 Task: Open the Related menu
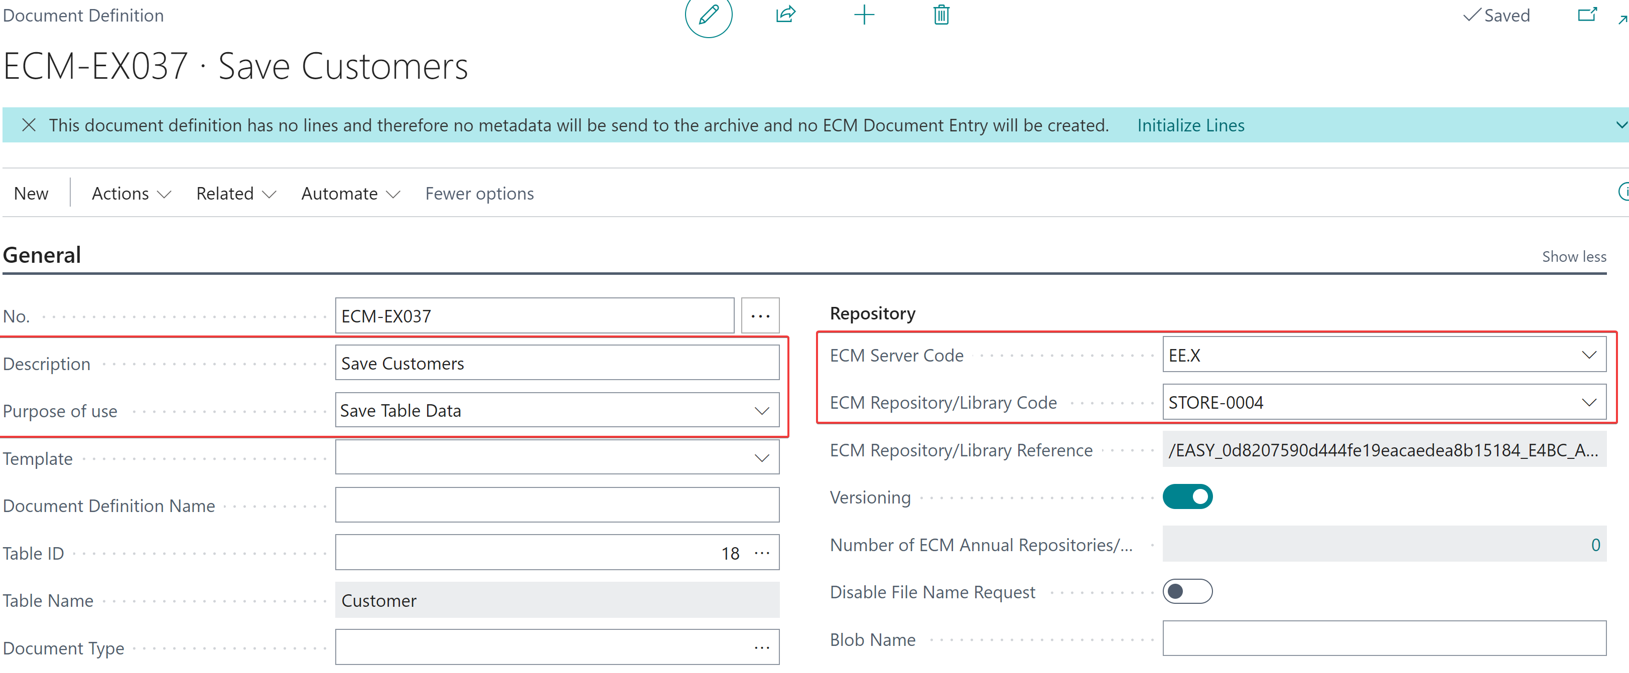[236, 194]
